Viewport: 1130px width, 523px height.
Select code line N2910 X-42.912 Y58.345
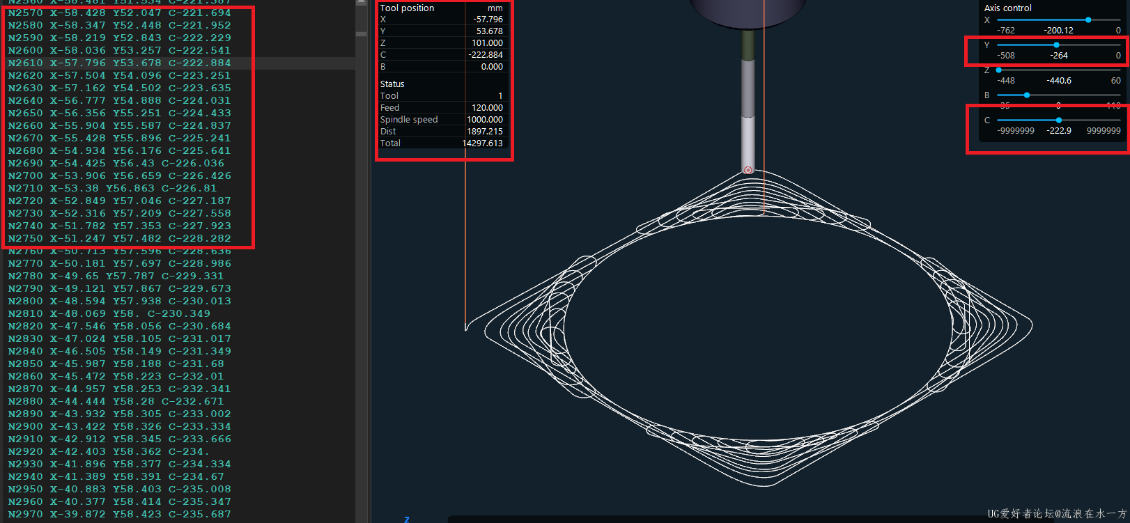tap(119, 439)
